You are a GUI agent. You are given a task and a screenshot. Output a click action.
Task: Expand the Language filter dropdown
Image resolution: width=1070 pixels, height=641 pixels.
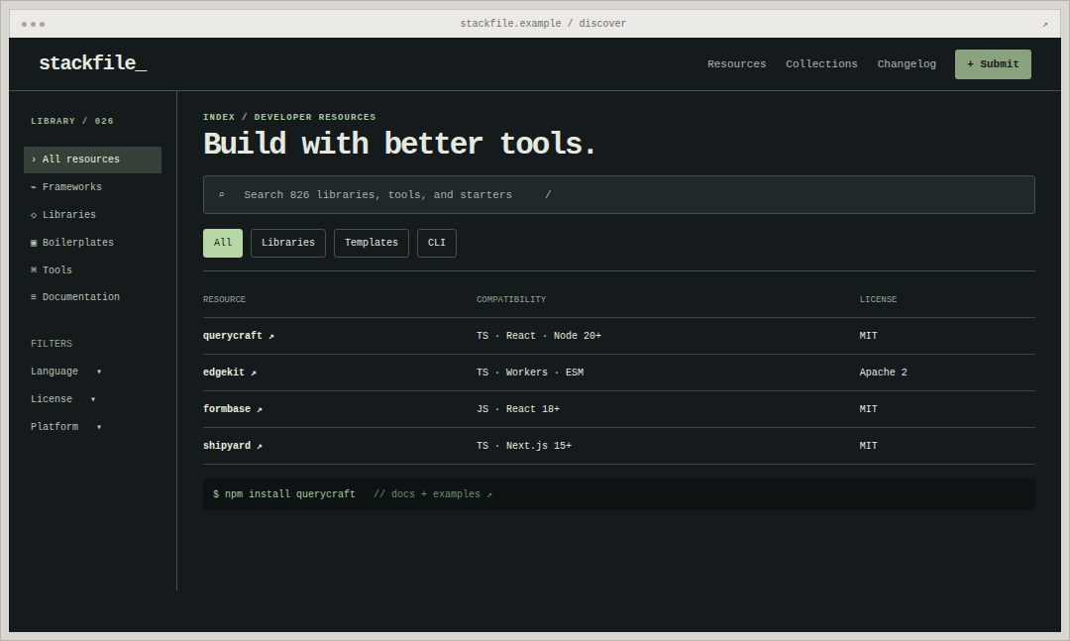point(66,372)
